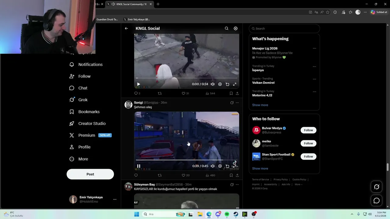Open Steam from the taskbar
Image resolution: width=390 pixels, height=219 pixels.
pos(236,214)
